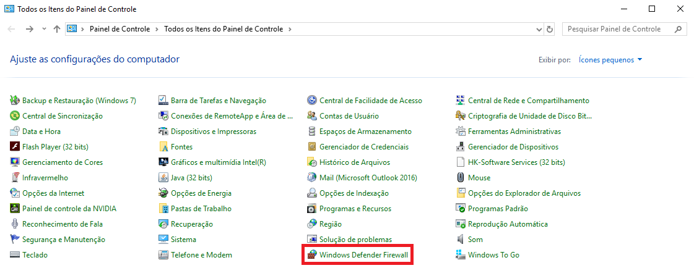The width and height of the screenshot is (694, 268).
Task: Click Painel de Controle breadcrumb
Action: (x=120, y=29)
